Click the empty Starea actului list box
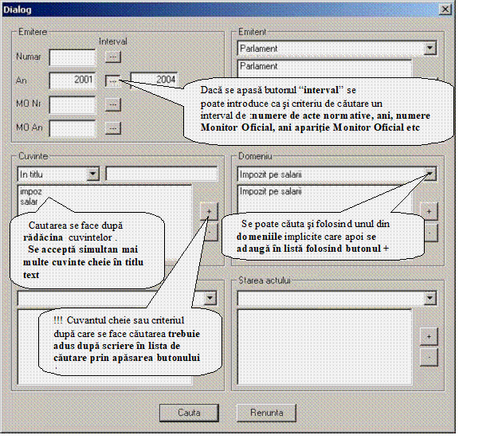This screenshot has height=443, width=494. coord(324,347)
